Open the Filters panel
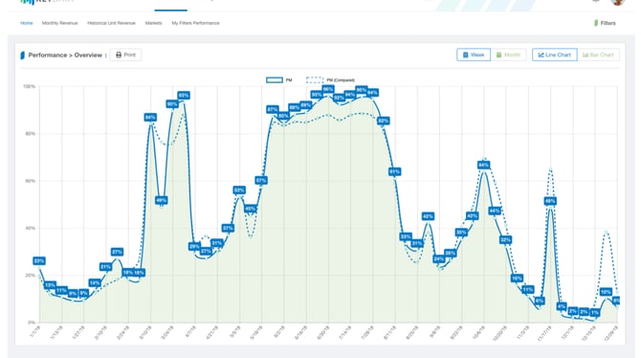This screenshot has height=358, width=641. tap(605, 23)
